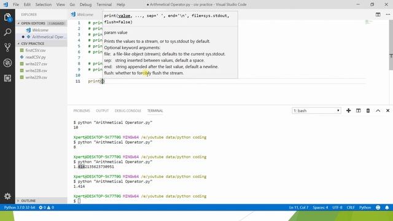Open the Go menu

coord(72,4)
